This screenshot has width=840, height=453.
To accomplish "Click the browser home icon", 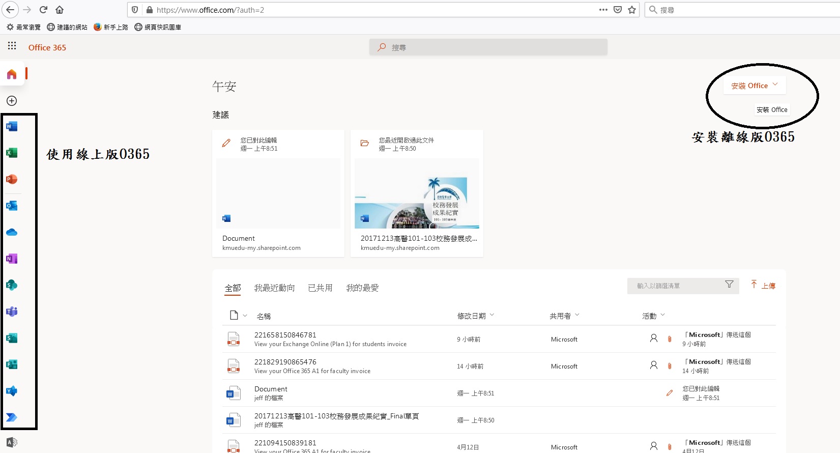I will (60, 10).
